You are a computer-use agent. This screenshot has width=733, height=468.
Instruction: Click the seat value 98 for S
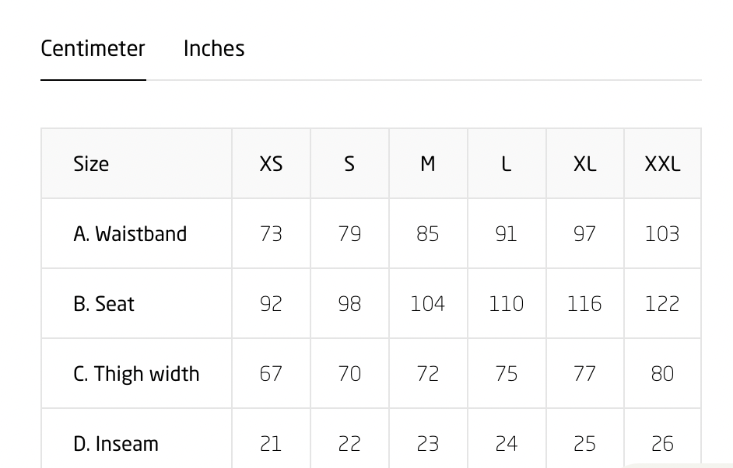pos(349,304)
